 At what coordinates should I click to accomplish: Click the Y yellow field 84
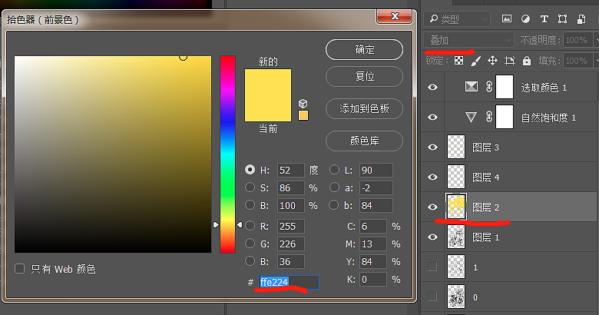pos(373,261)
